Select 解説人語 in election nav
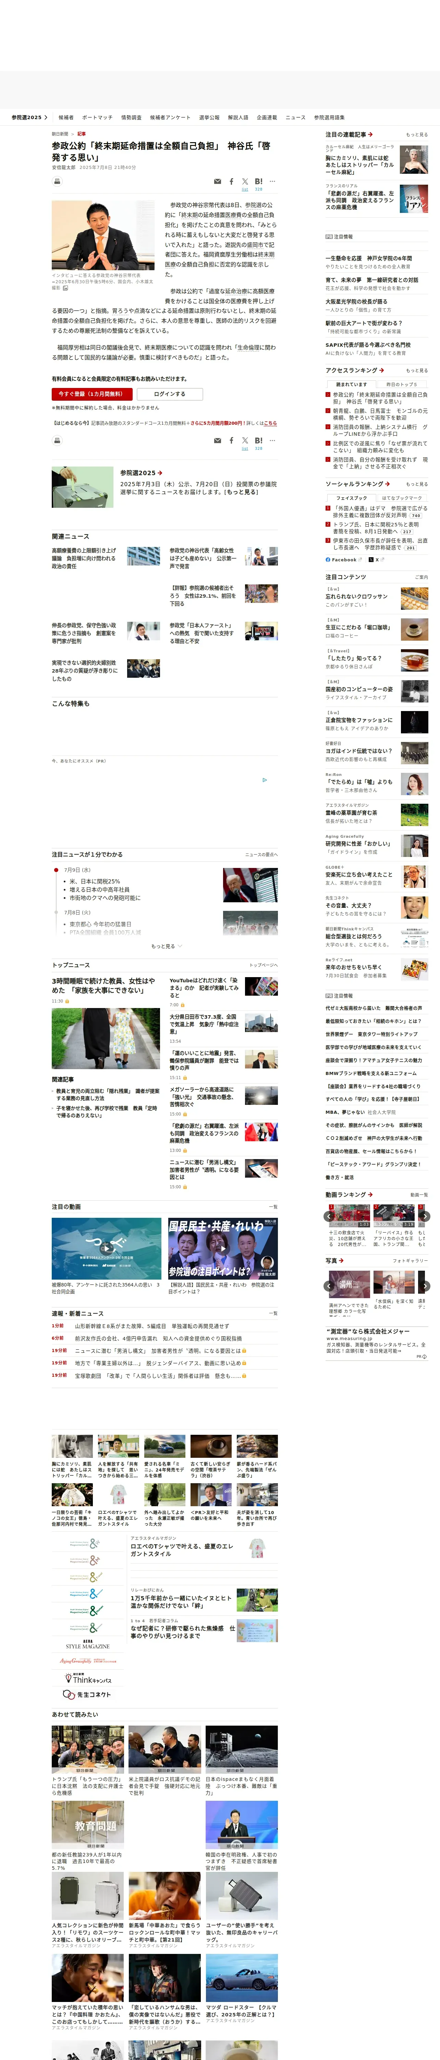440x2060 pixels. click(238, 117)
